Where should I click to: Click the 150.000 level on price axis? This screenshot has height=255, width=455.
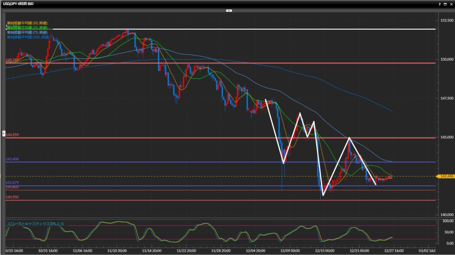tap(446, 59)
